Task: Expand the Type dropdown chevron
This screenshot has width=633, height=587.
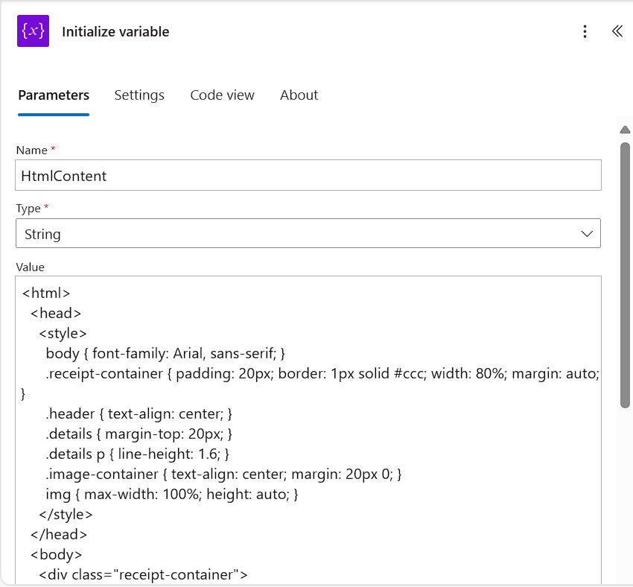Action: pyautogui.click(x=588, y=234)
